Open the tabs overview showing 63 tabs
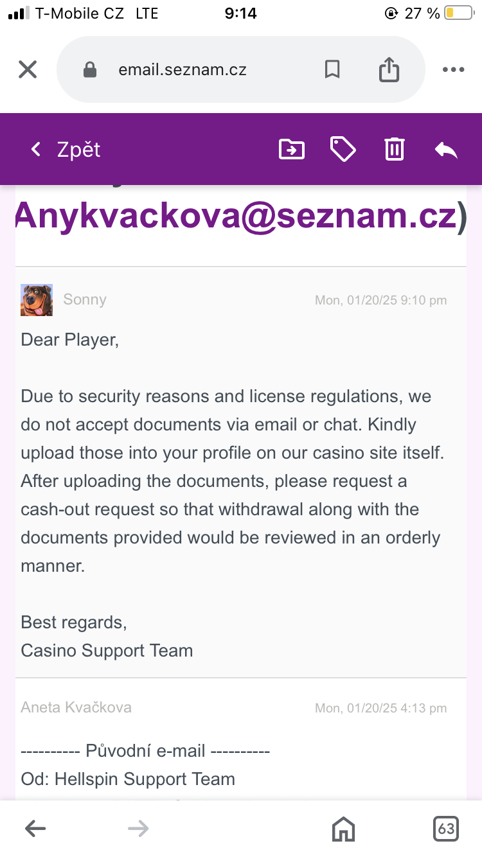 coord(445,828)
